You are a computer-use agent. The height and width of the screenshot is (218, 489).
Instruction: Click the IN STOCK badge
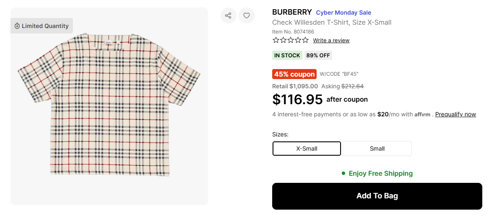[287, 55]
